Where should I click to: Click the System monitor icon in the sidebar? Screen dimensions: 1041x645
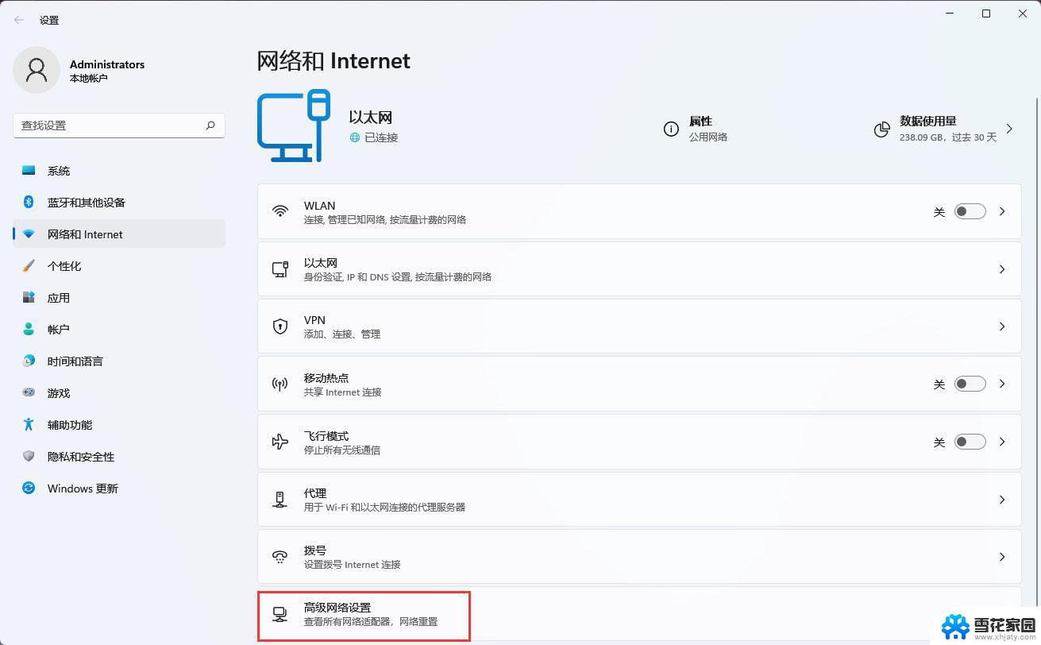[29, 171]
